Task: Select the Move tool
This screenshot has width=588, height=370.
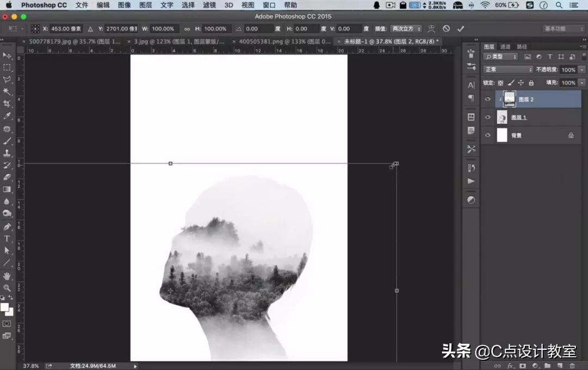Action: point(7,55)
